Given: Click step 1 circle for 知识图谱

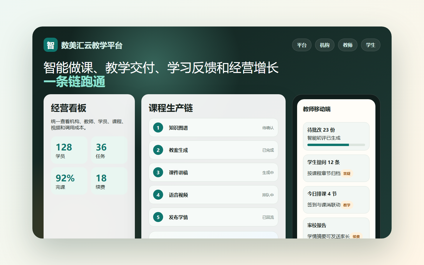Looking at the screenshot, I should (158, 127).
